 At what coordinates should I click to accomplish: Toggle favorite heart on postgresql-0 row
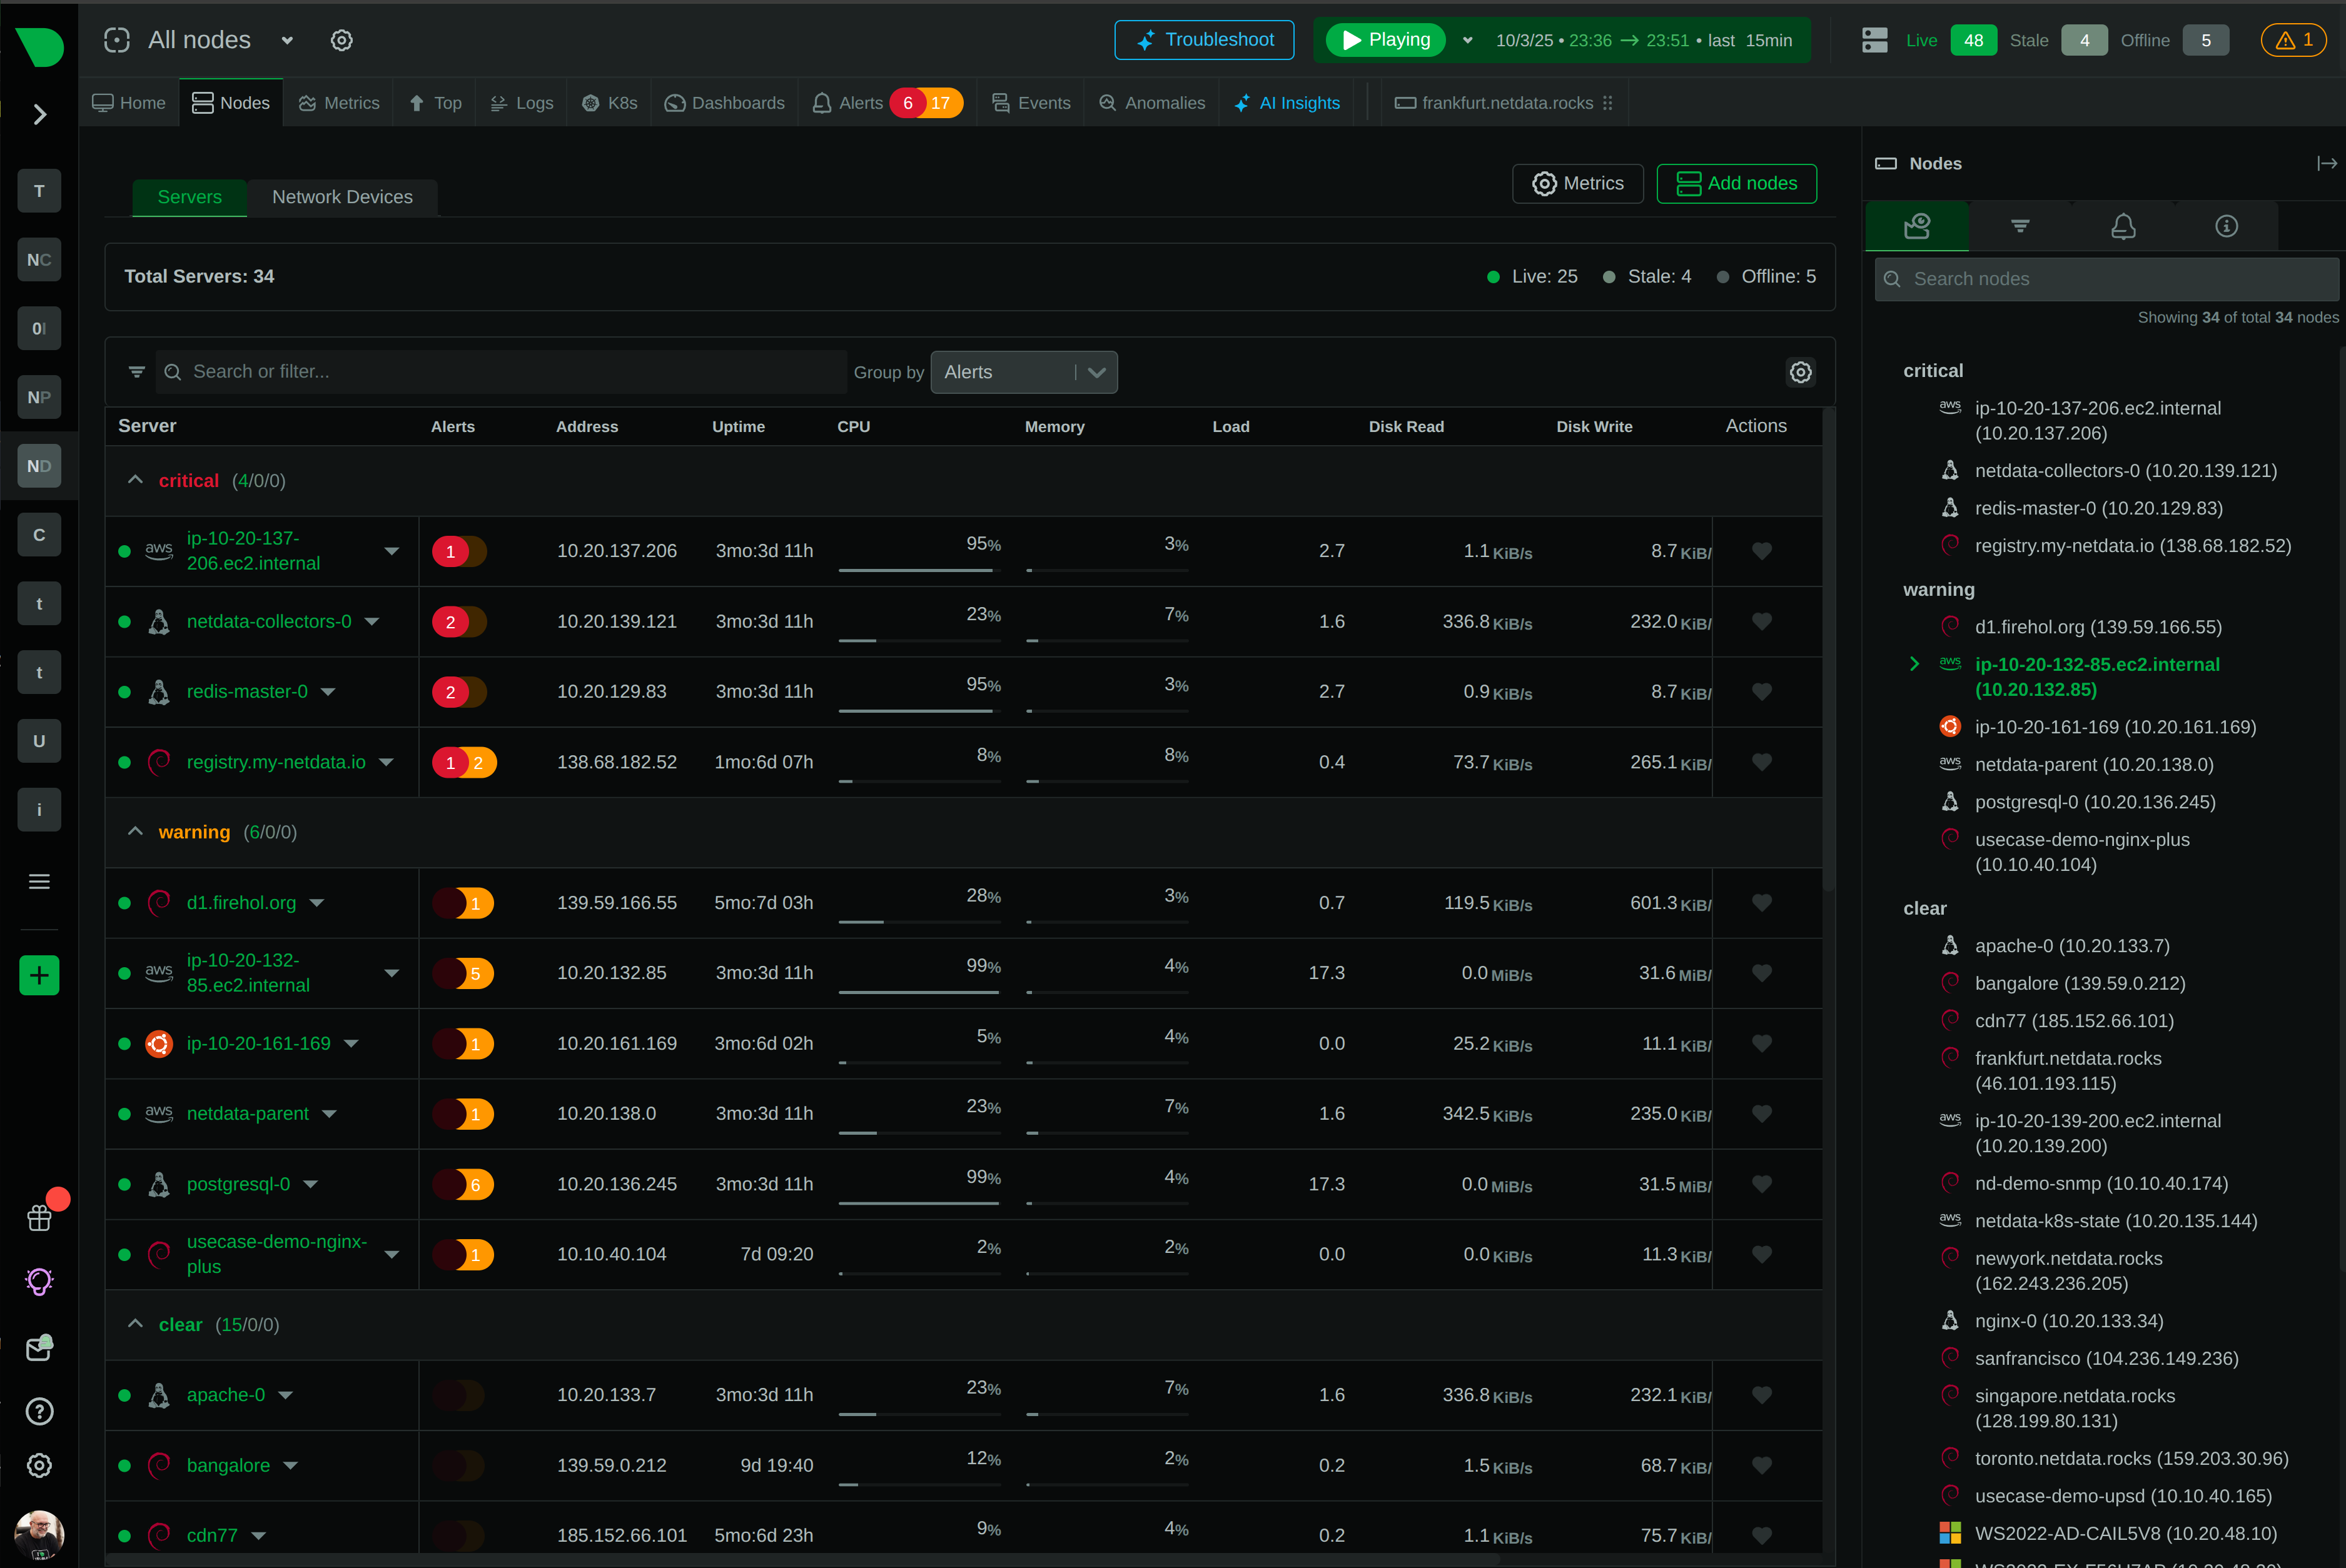pyautogui.click(x=1761, y=1184)
